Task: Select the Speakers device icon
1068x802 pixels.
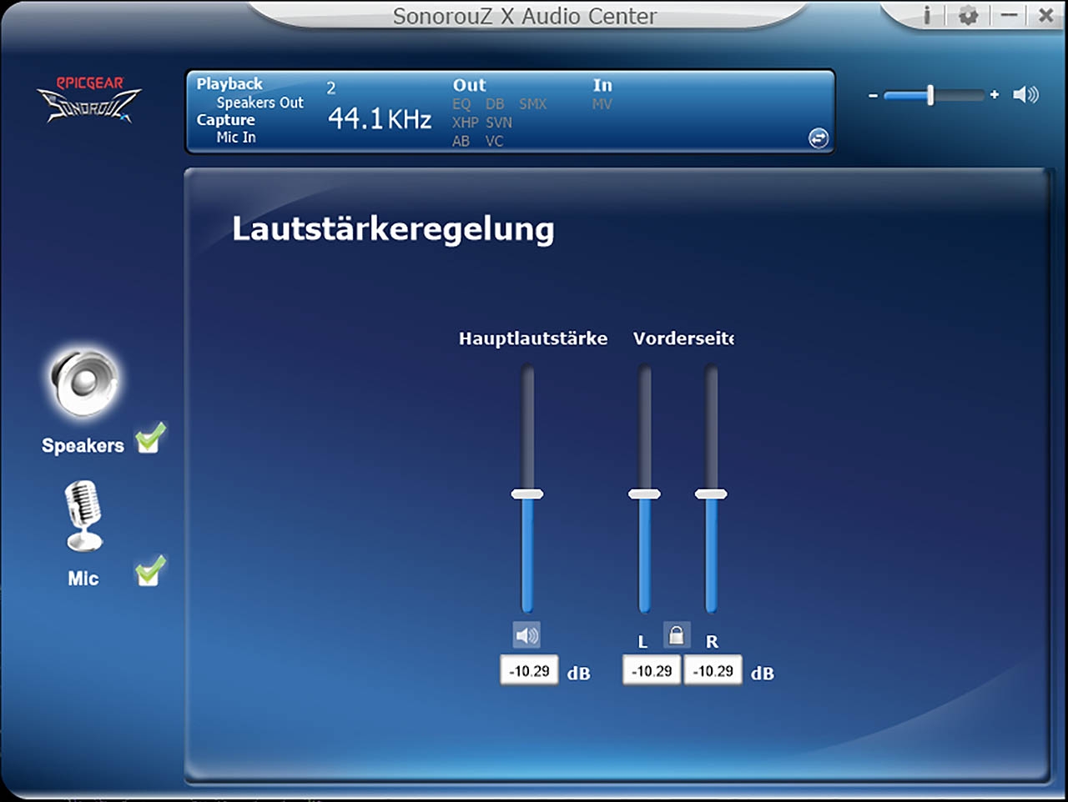Action: (83, 383)
